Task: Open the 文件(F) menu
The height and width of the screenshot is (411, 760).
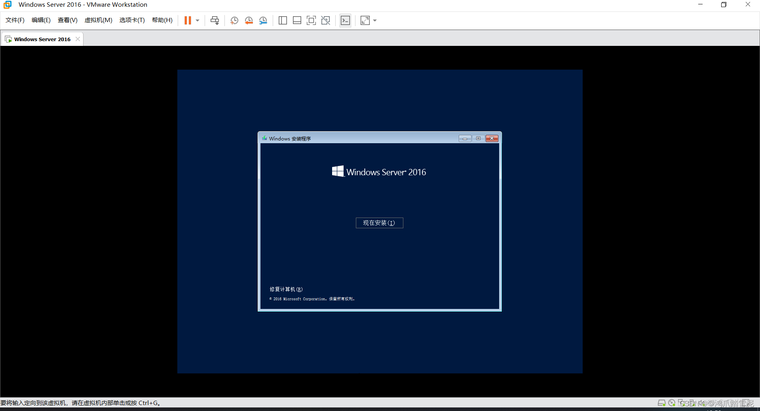Action: 15,20
